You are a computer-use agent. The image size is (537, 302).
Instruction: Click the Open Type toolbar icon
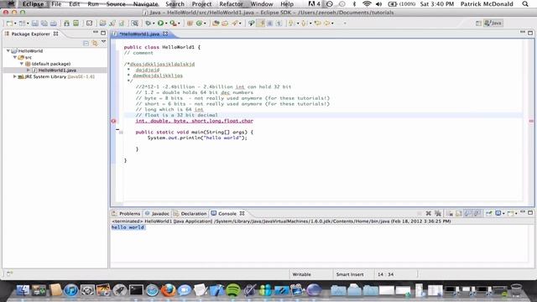click(216, 23)
